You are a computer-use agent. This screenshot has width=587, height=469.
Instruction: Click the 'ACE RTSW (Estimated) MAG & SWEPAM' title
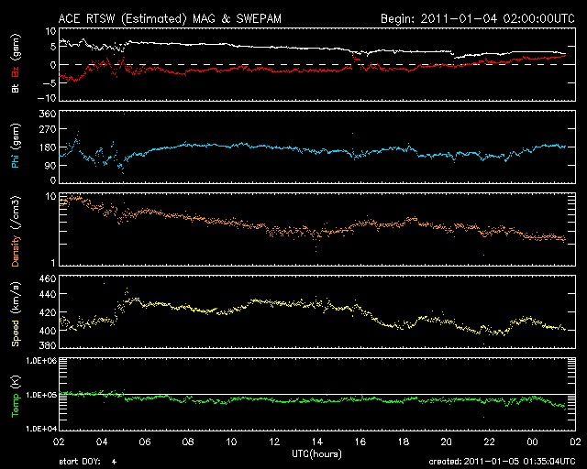coord(170,18)
